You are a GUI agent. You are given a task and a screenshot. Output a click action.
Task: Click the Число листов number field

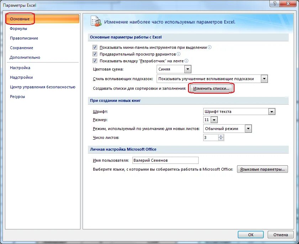click(x=211, y=137)
